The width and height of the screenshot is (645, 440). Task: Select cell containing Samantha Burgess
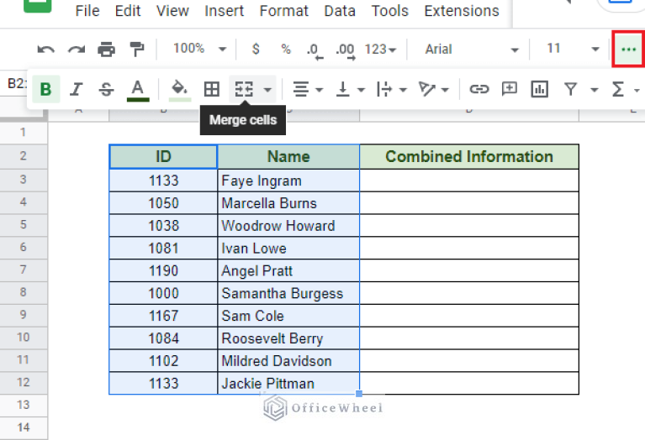[288, 293]
